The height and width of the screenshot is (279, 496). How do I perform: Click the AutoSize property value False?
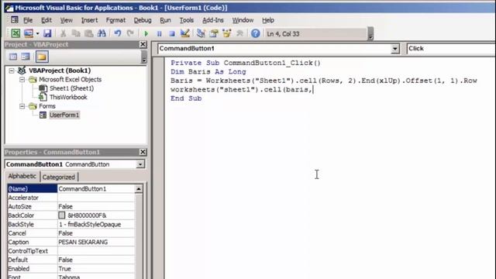(x=96, y=207)
